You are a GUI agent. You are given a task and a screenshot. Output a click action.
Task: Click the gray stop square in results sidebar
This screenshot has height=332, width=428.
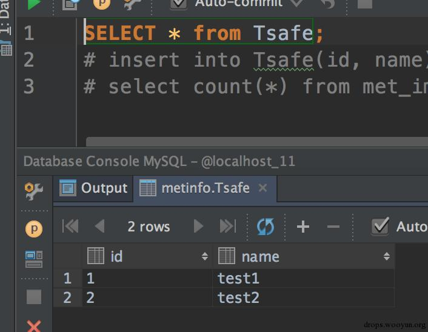click(x=34, y=296)
